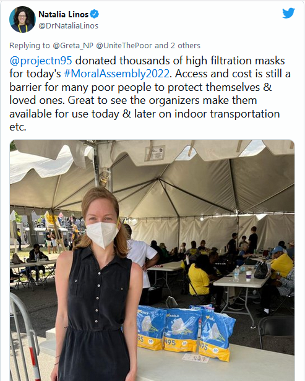The height and width of the screenshot is (381, 305).
Task: Click the Twitter bird logo
Action: (288, 13)
